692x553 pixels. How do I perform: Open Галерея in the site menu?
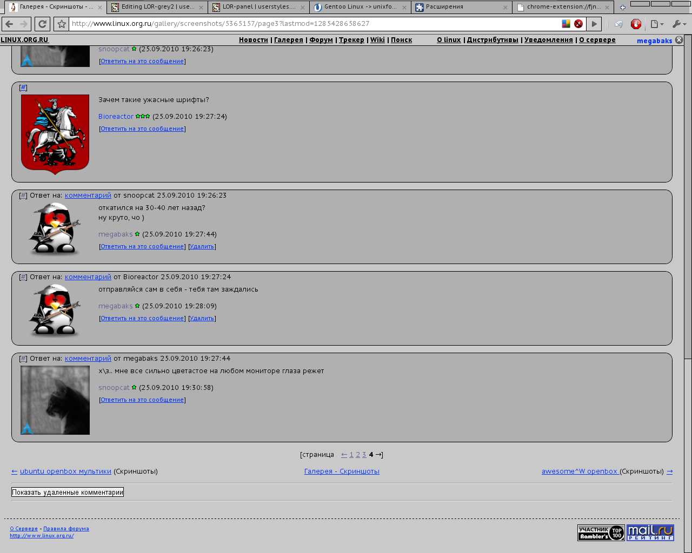click(x=289, y=40)
